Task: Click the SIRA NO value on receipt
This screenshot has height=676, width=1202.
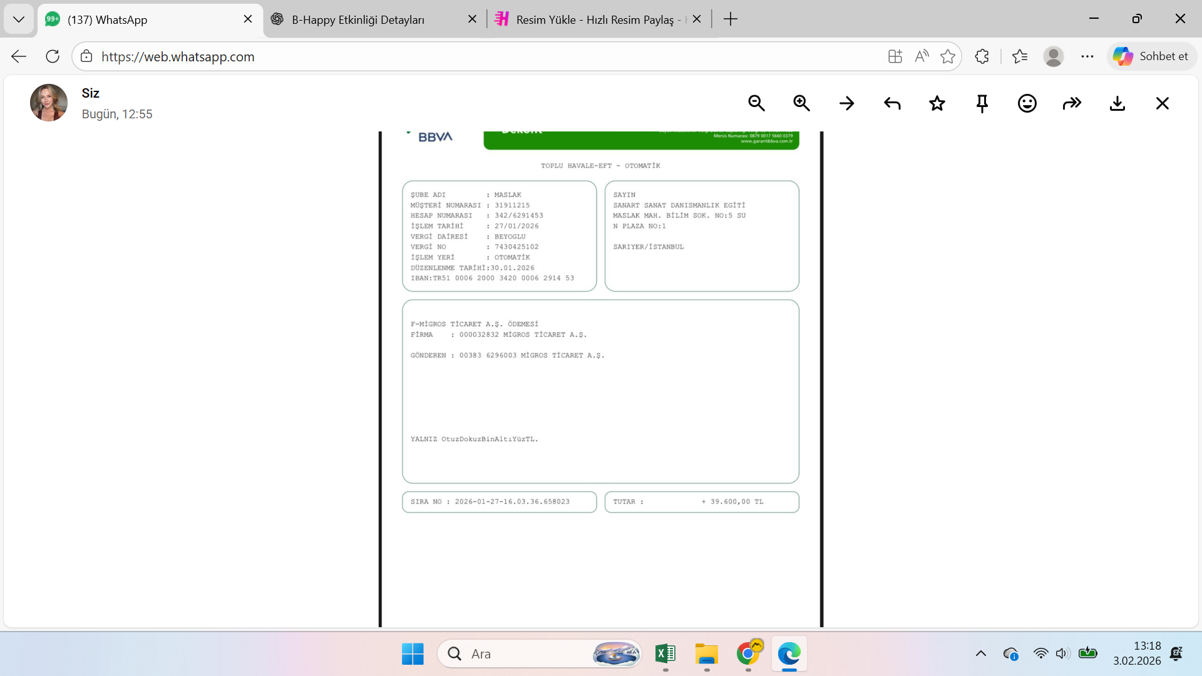Action: (x=512, y=501)
